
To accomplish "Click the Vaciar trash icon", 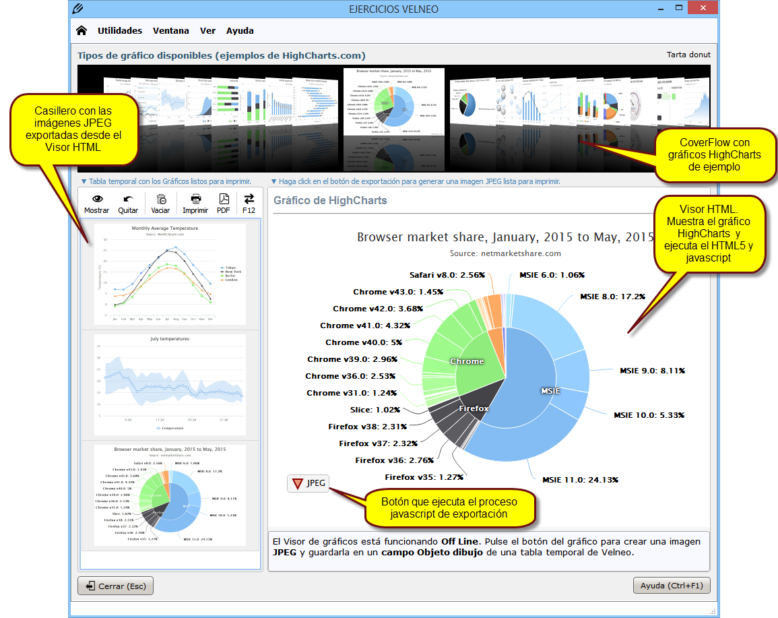I will click(x=160, y=199).
